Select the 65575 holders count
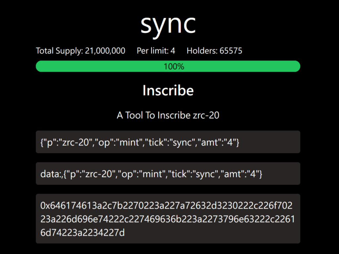This screenshot has width=339, height=254. (x=231, y=51)
